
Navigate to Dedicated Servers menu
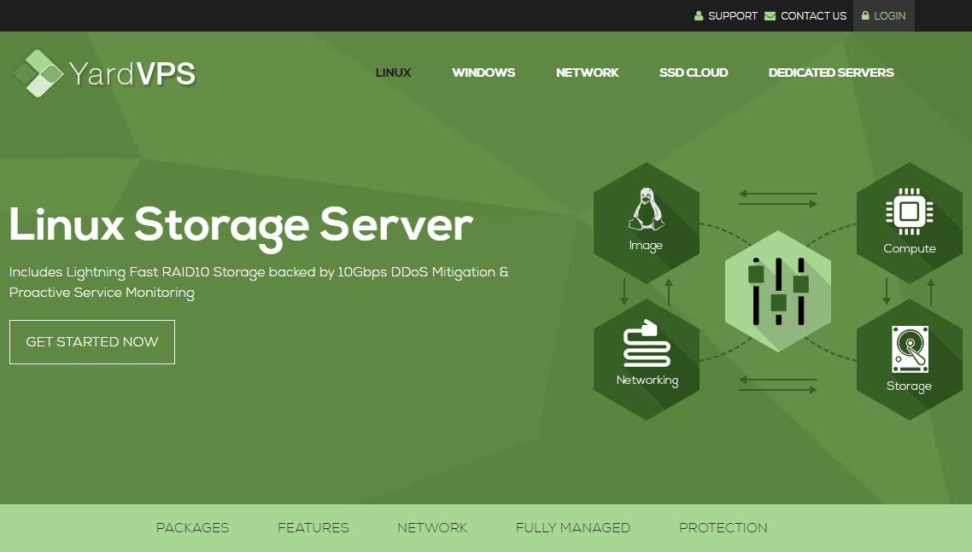point(831,73)
